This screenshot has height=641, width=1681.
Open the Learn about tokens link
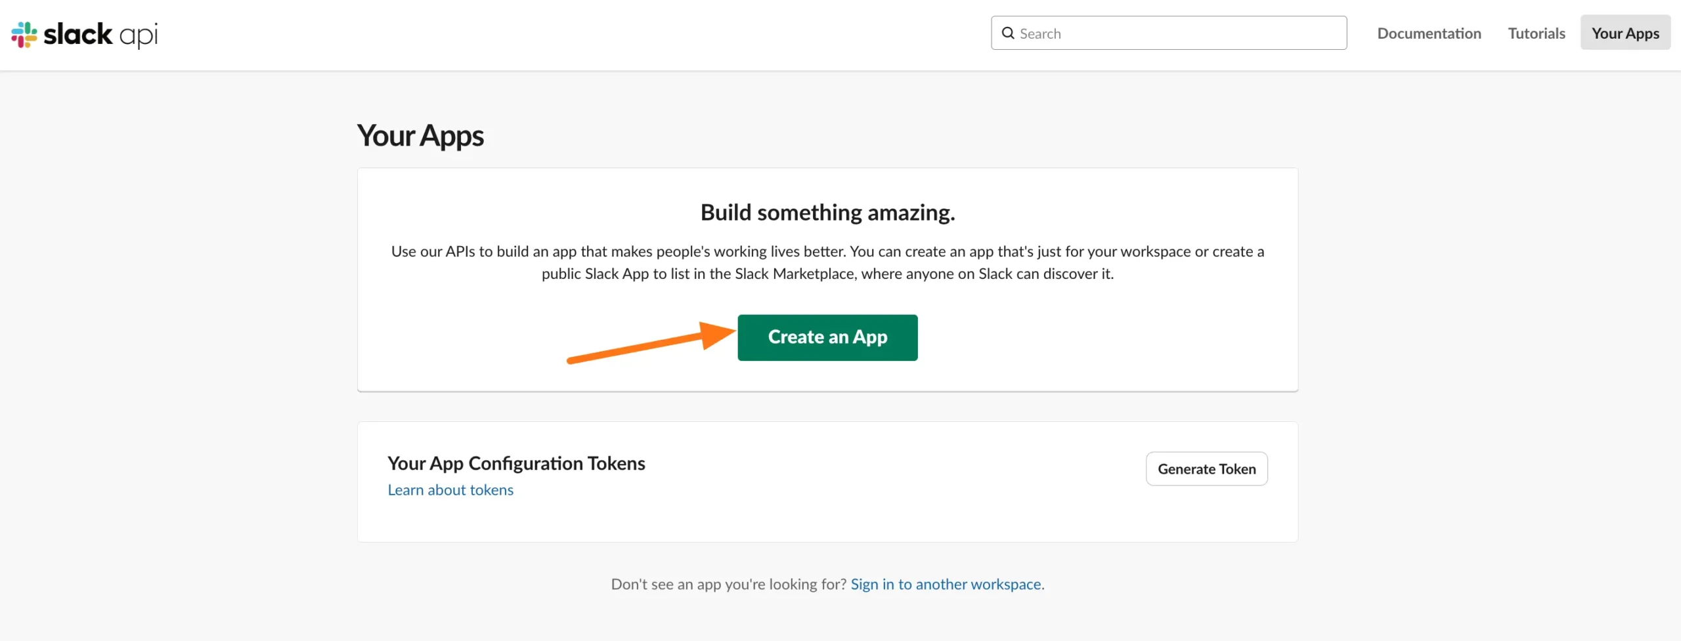450,490
